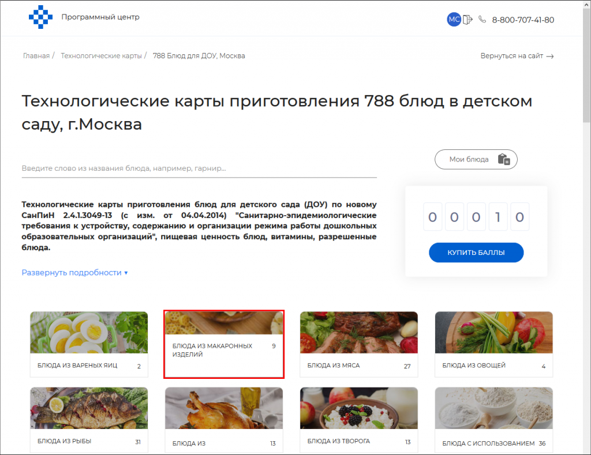
Task: Click the logout door icon
Action: (467, 20)
